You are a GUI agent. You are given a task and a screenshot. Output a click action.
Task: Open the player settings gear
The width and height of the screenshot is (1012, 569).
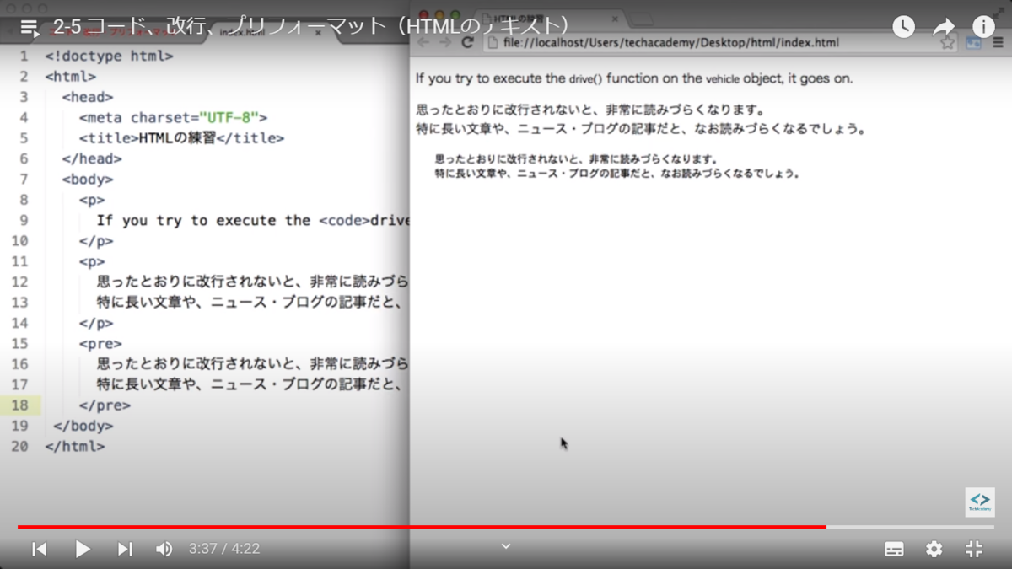click(x=934, y=549)
